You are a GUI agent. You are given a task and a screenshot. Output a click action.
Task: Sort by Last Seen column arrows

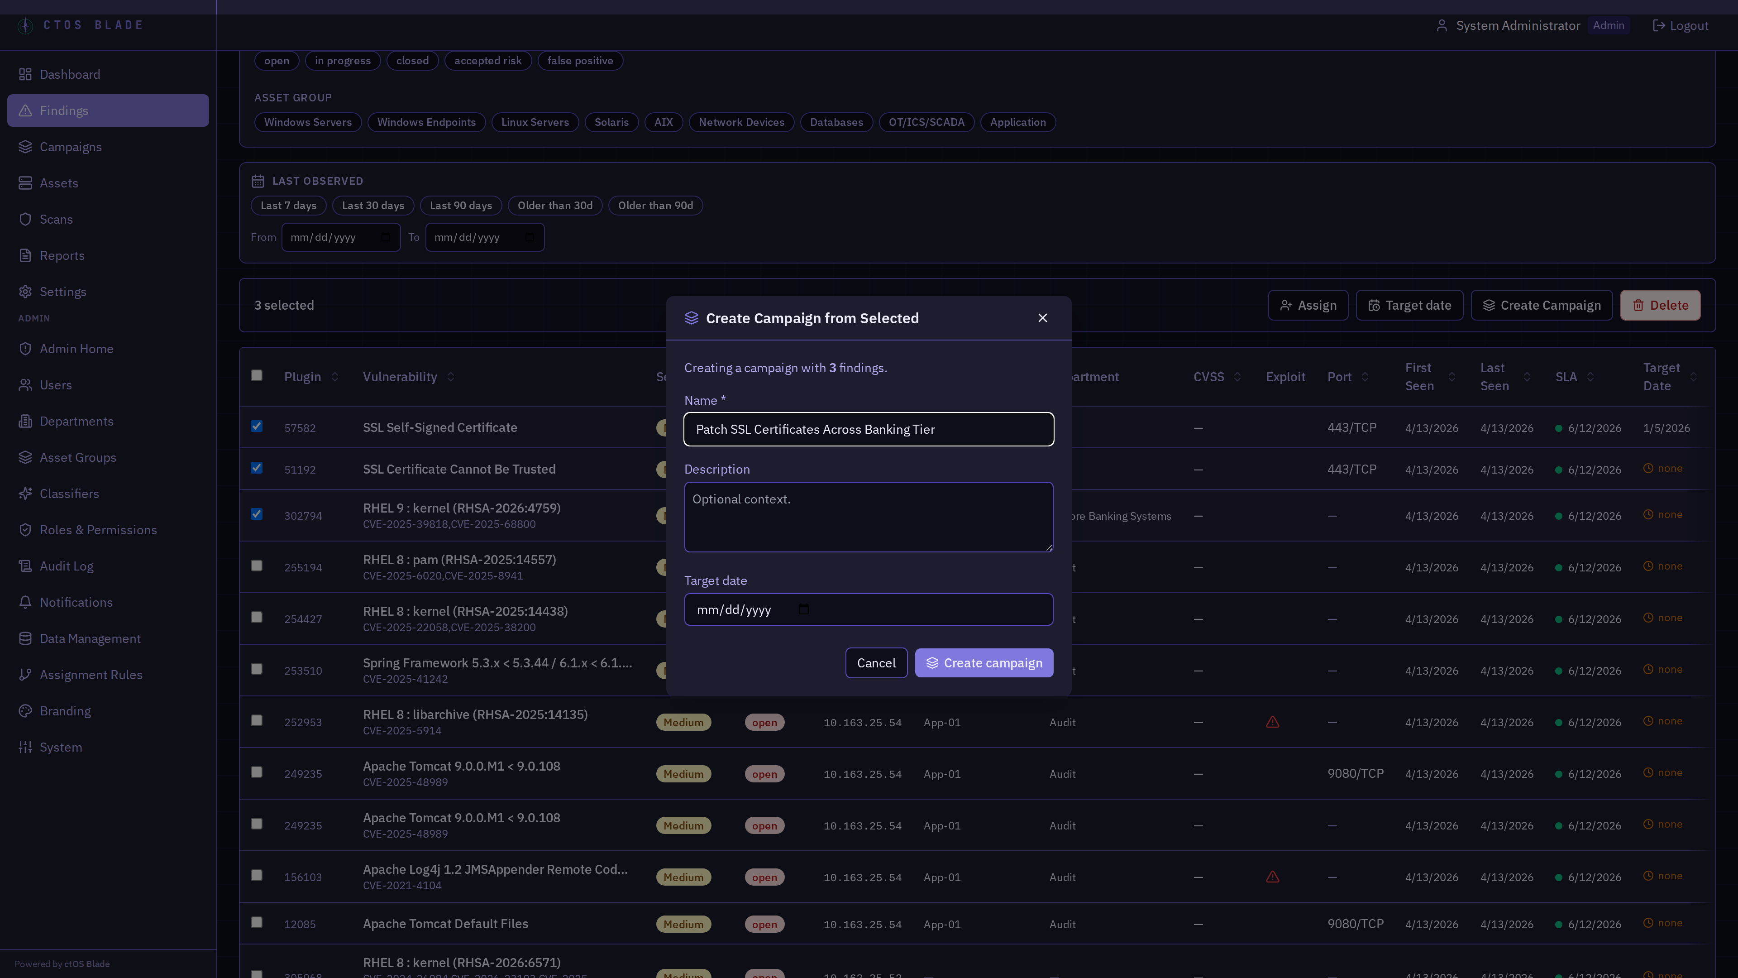point(1527,377)
